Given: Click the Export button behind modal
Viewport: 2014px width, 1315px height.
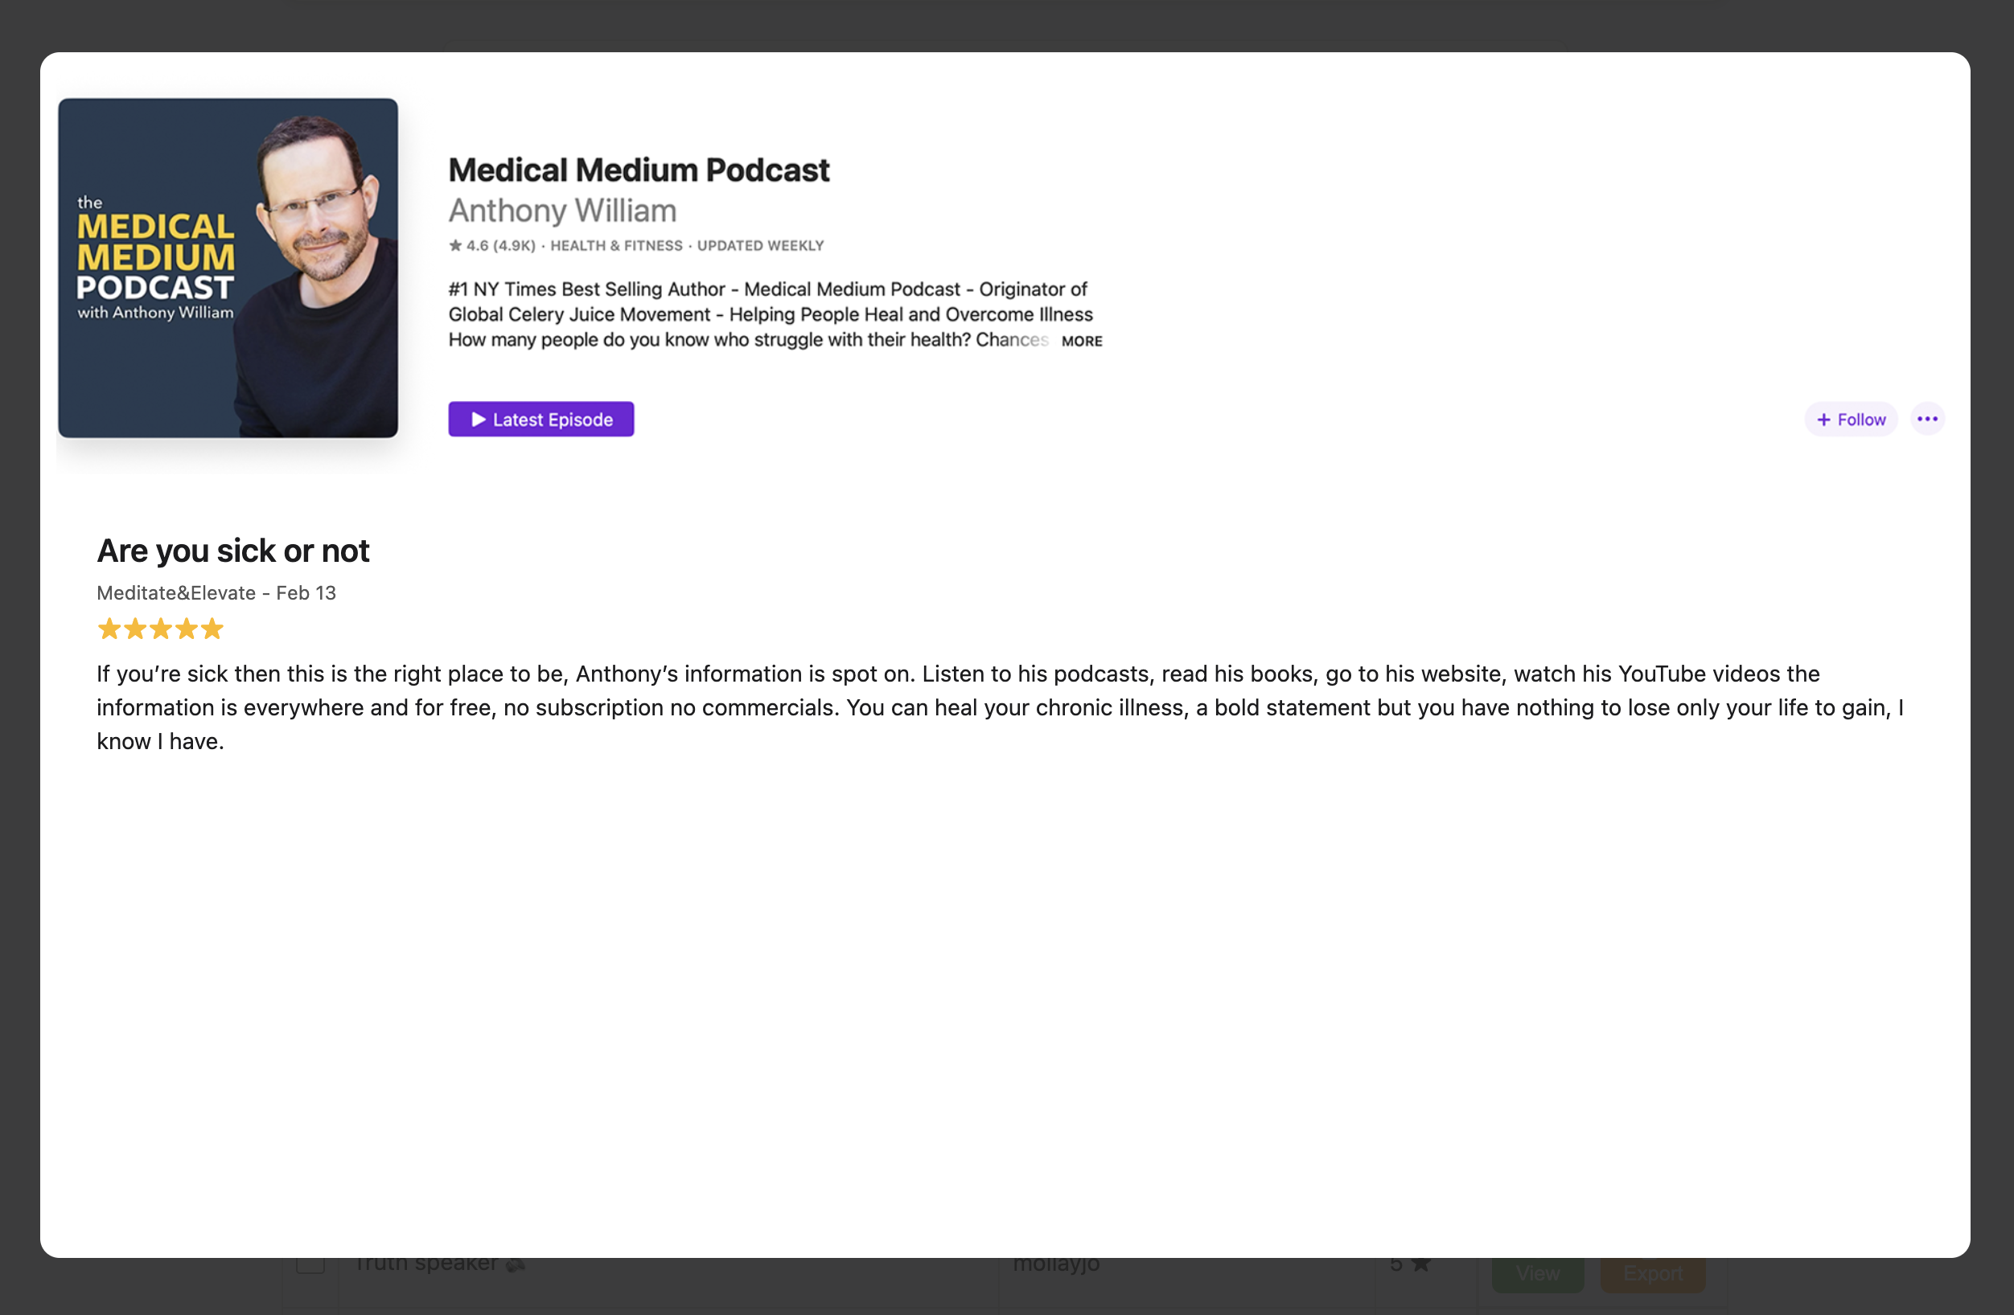Looking at the screenshot, I should [x=1653, y=1273].
